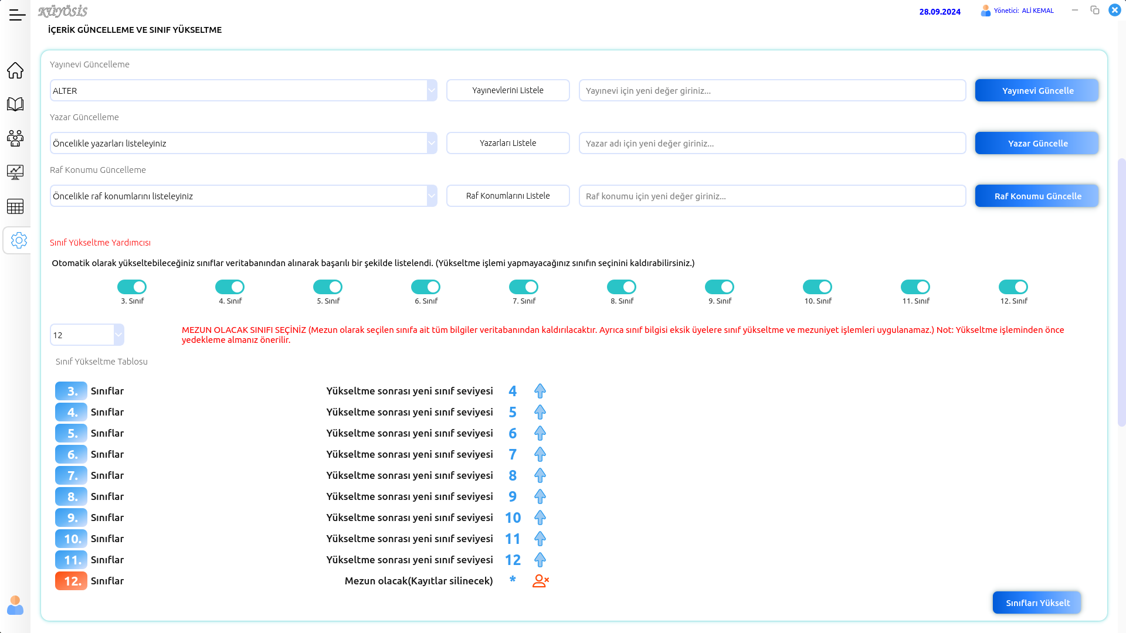1126x633 pixels.
Task: Click the up arrow beside level 4
Action: click(x=540, y=391)
